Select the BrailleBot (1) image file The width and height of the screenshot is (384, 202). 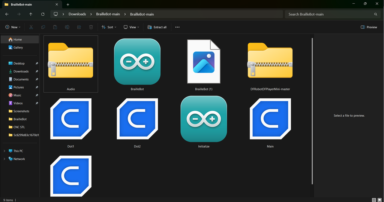coord(204,64)
